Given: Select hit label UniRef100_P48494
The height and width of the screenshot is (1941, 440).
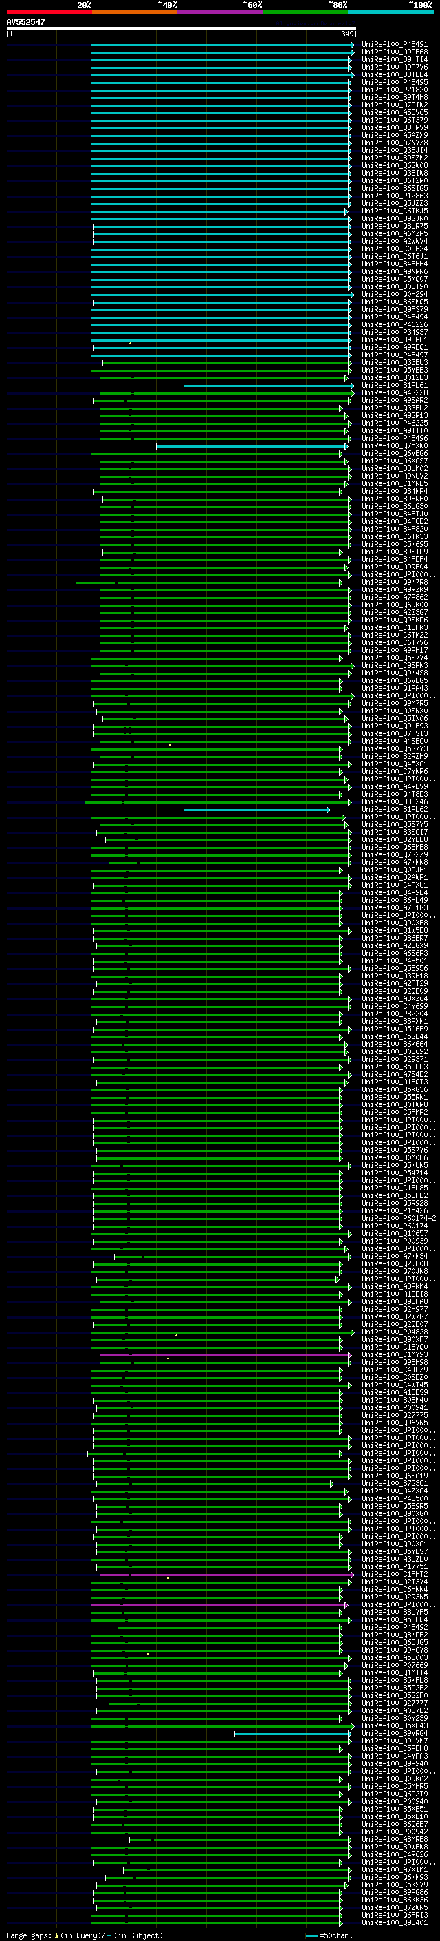Looking at the screenshot, I should (x=395, y=317).
